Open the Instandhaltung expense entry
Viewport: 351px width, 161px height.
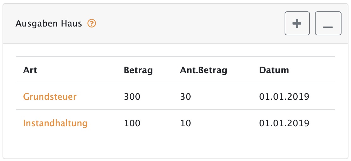[55, 123]
